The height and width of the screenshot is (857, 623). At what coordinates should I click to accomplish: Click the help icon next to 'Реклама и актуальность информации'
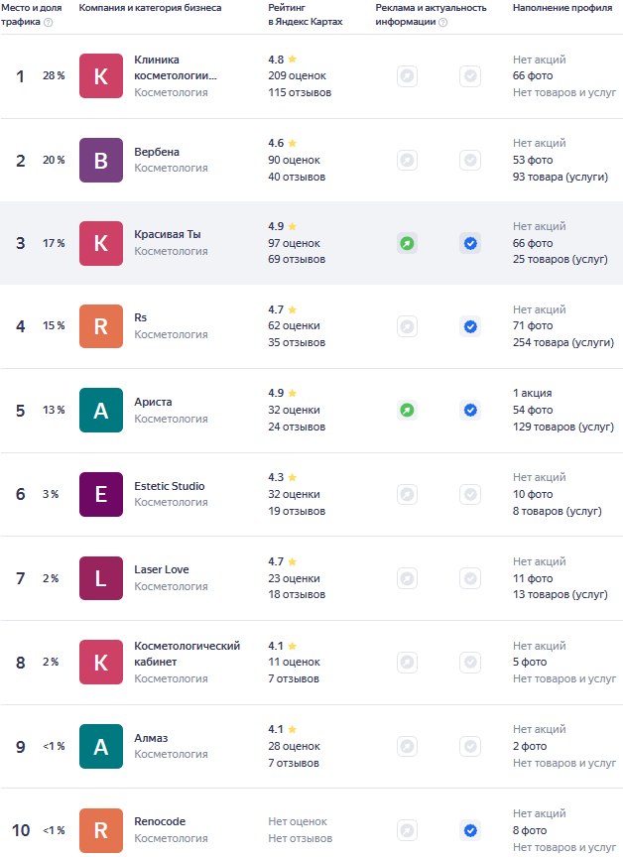pos(443,23)
